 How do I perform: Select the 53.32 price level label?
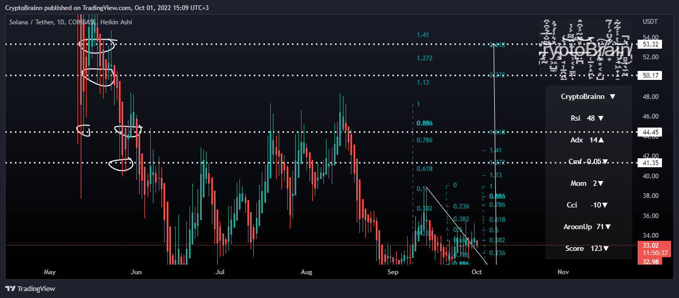click(x=650, y=44)
